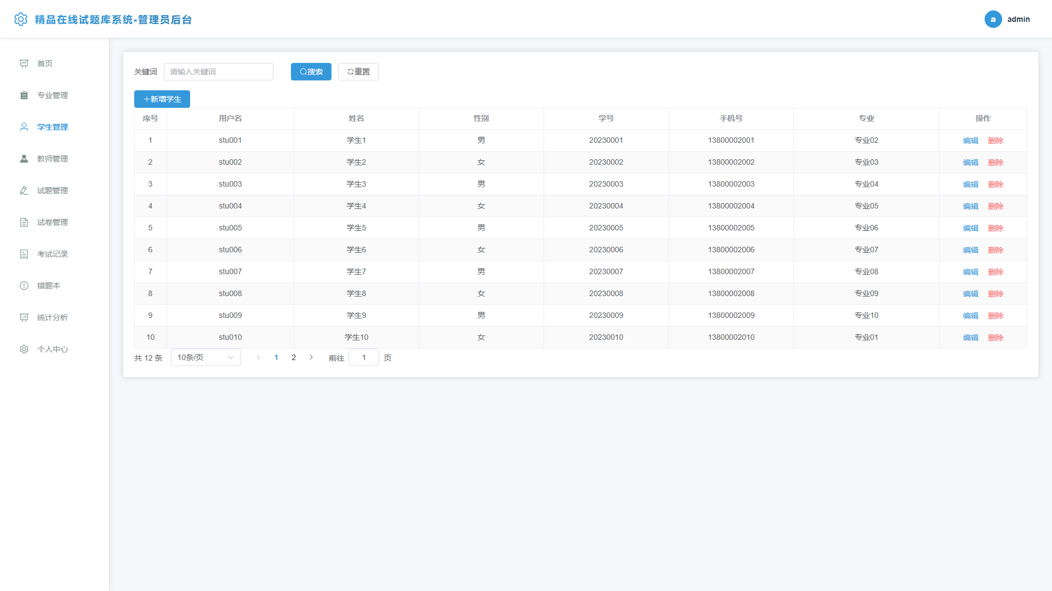Open the 统计分析 chart icon

24,317
